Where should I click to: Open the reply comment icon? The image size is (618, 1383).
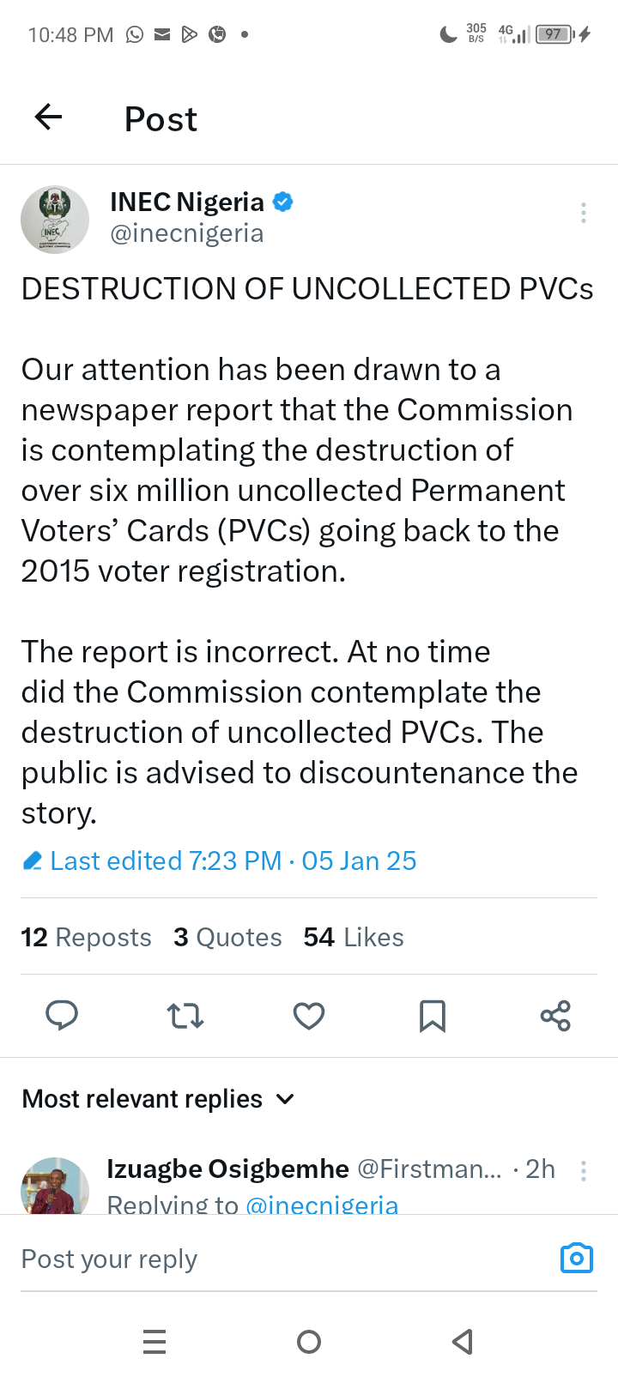(62, 1016)
